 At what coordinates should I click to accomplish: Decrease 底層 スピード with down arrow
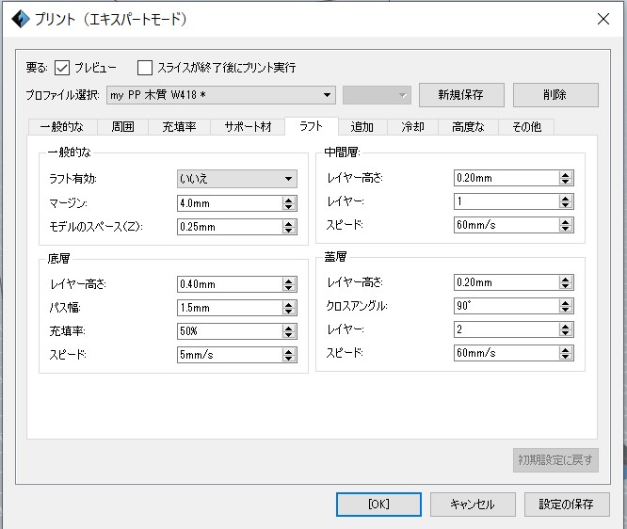point(288,359)
